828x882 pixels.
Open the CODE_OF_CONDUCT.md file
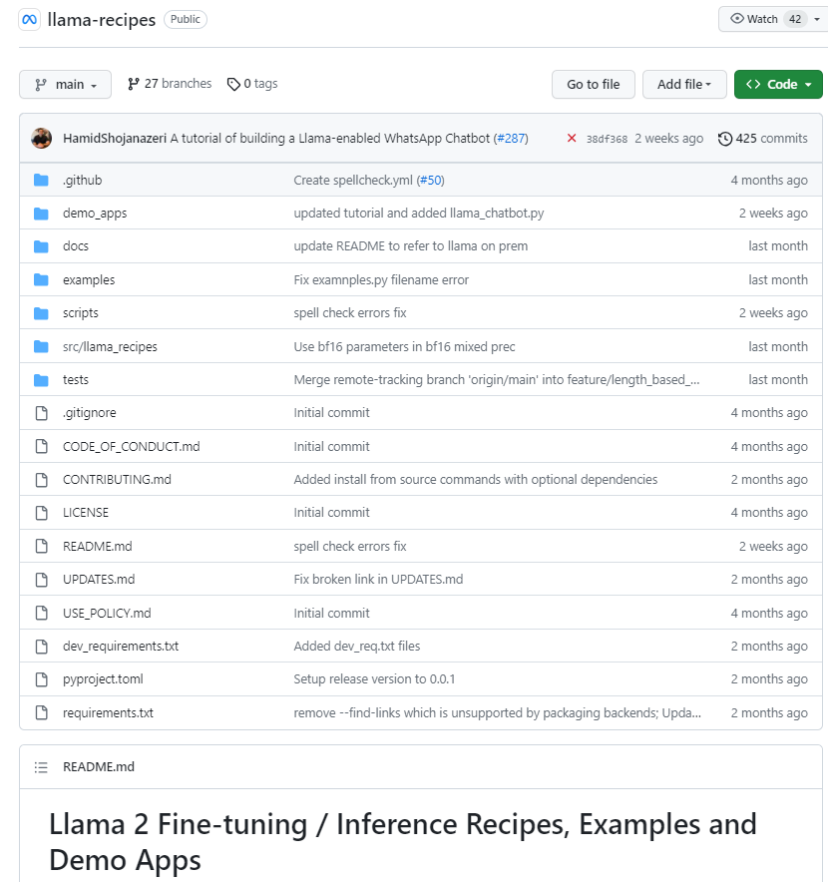tap(131, 446)
